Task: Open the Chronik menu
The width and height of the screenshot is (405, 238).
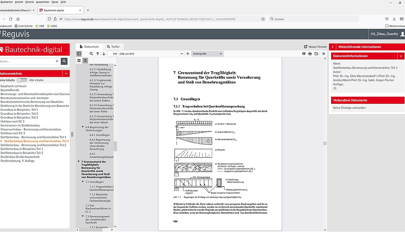Action: coord(30,2)
